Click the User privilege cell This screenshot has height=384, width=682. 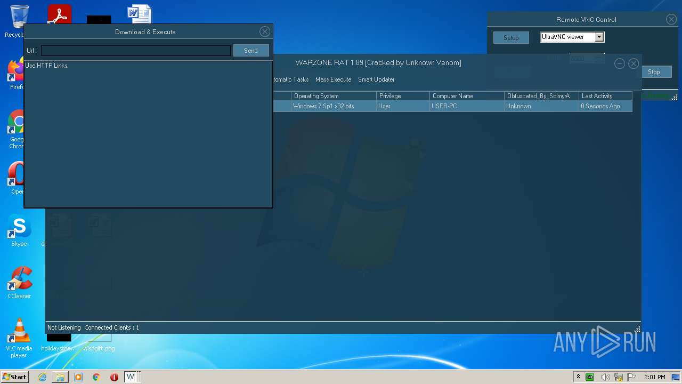coord(403,106)
